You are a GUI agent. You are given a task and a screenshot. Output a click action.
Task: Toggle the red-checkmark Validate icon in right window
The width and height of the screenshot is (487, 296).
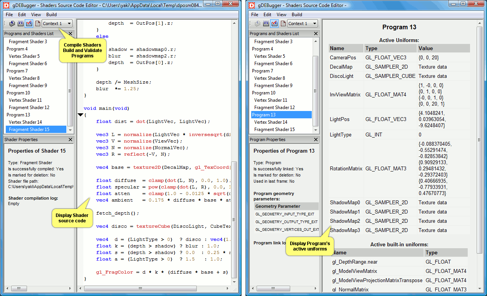pyautogui.click(x=274, y=24)
